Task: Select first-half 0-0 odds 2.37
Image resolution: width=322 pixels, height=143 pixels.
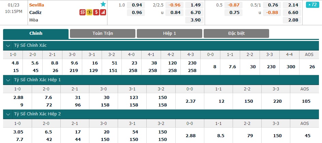Action: [190, 101]
